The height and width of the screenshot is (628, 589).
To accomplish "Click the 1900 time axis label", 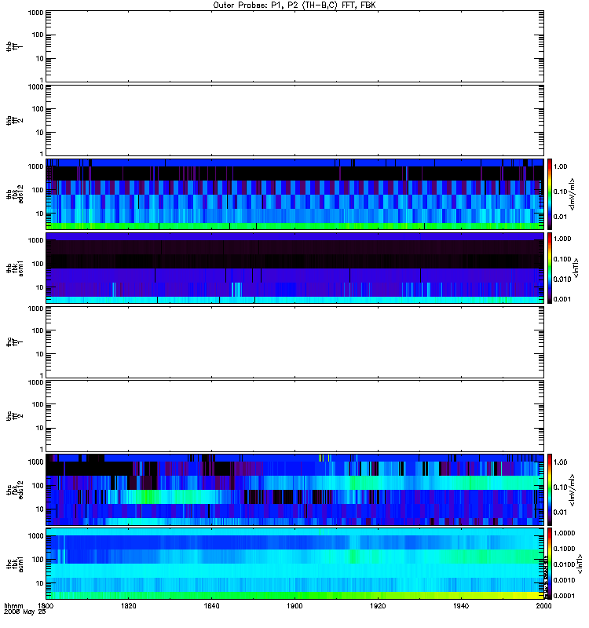I will click(295, 605).
